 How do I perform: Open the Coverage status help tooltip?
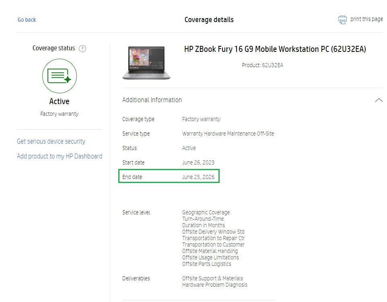[82, 48]
